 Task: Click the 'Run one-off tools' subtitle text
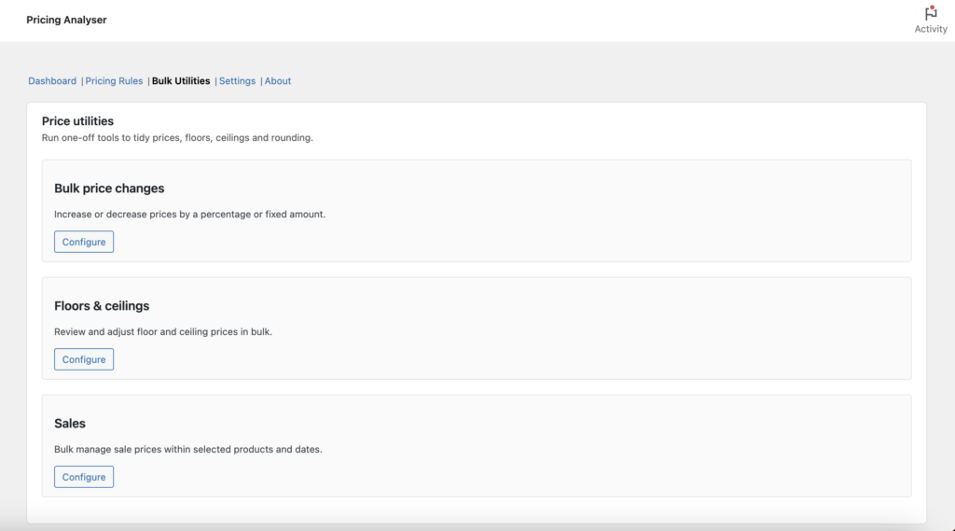[177, 138]
